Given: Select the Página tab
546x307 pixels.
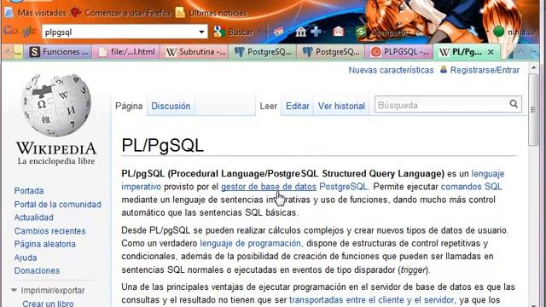Looking at the screenshot, I should coord(129,106).
